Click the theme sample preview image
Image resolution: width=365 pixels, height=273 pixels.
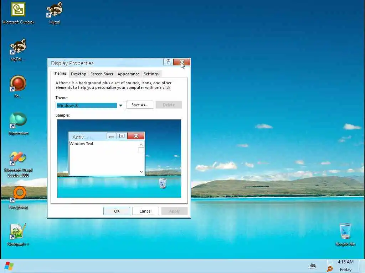[119, 158]
